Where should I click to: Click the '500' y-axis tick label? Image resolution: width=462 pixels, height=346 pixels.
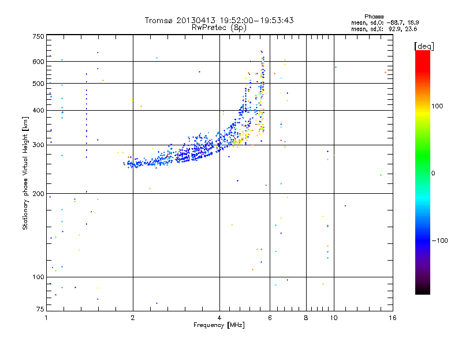38,84
